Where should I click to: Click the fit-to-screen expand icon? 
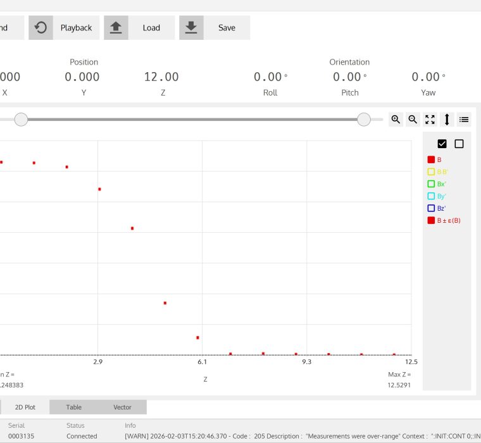tap(430, 119)
